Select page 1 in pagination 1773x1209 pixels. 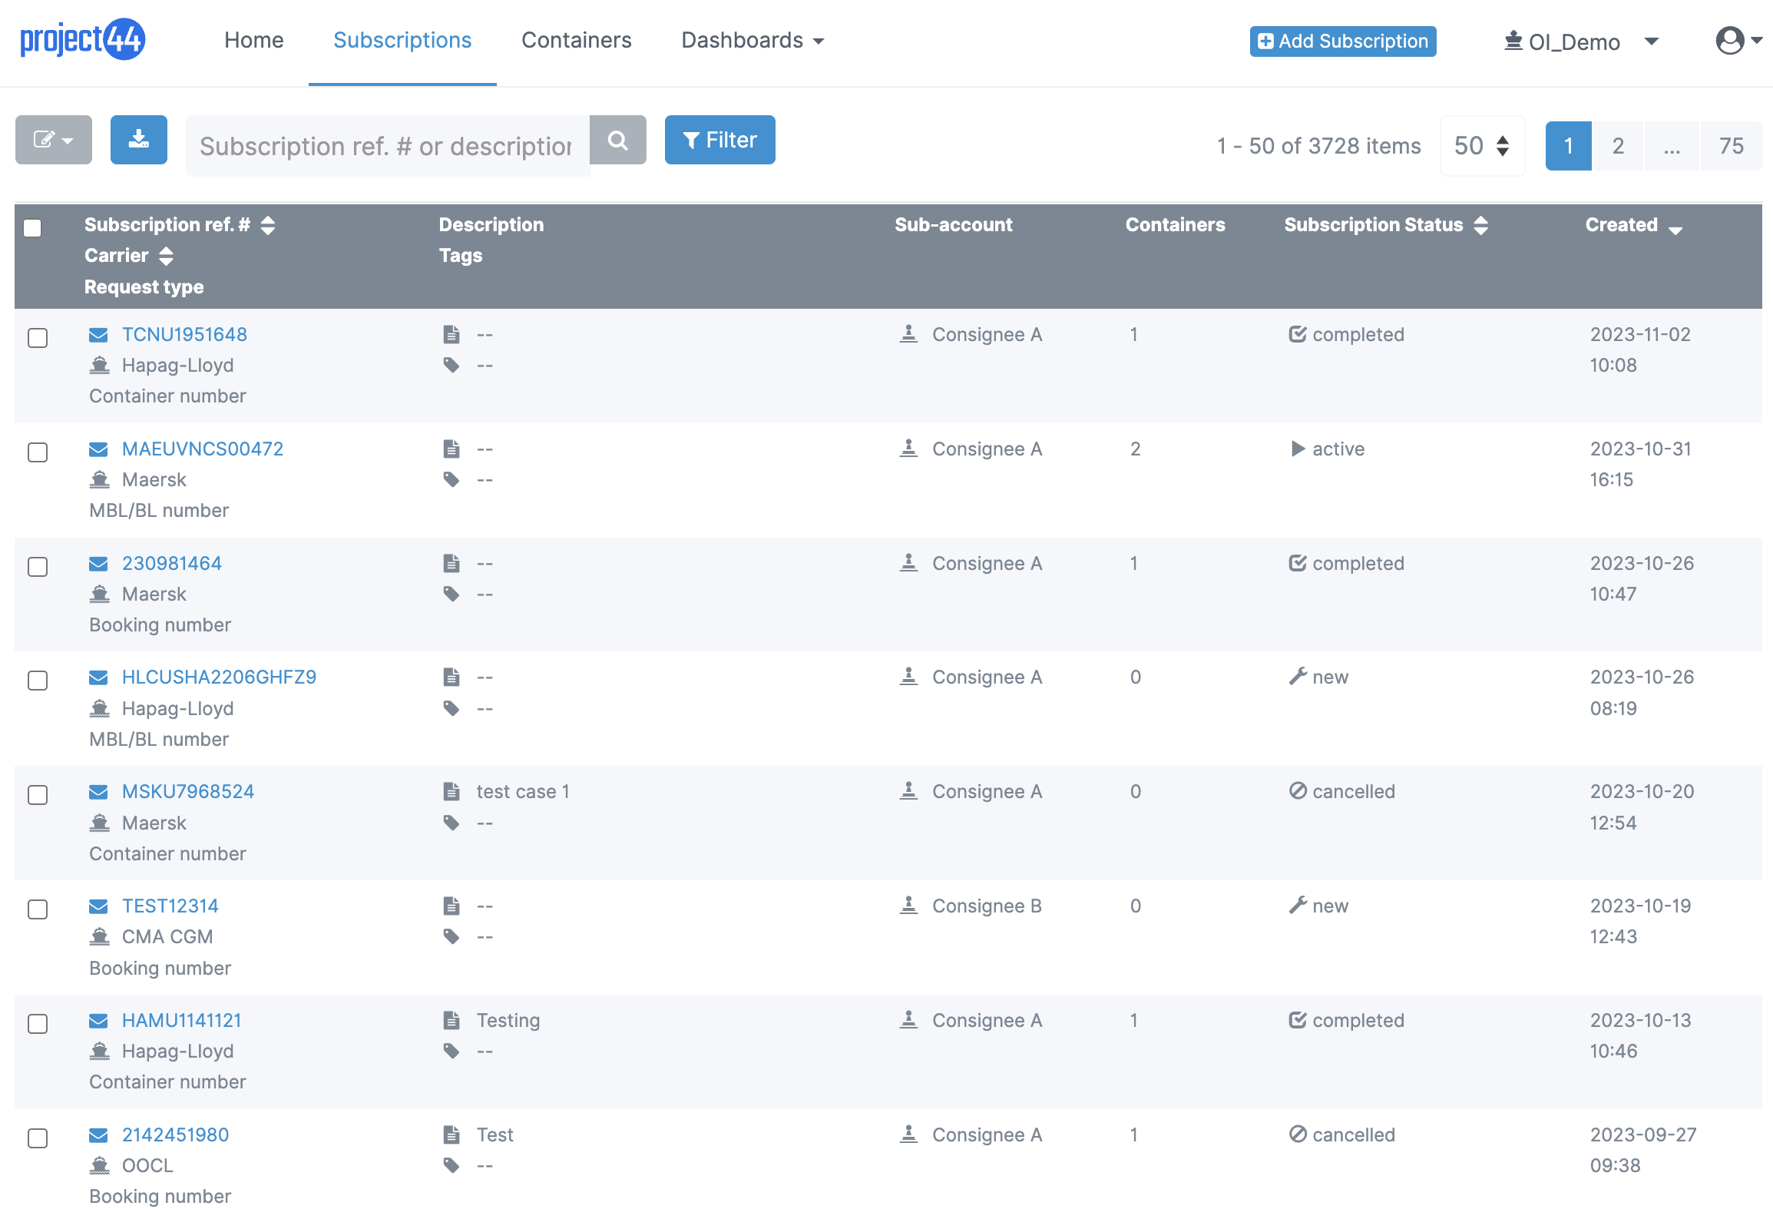(1569, 146)
